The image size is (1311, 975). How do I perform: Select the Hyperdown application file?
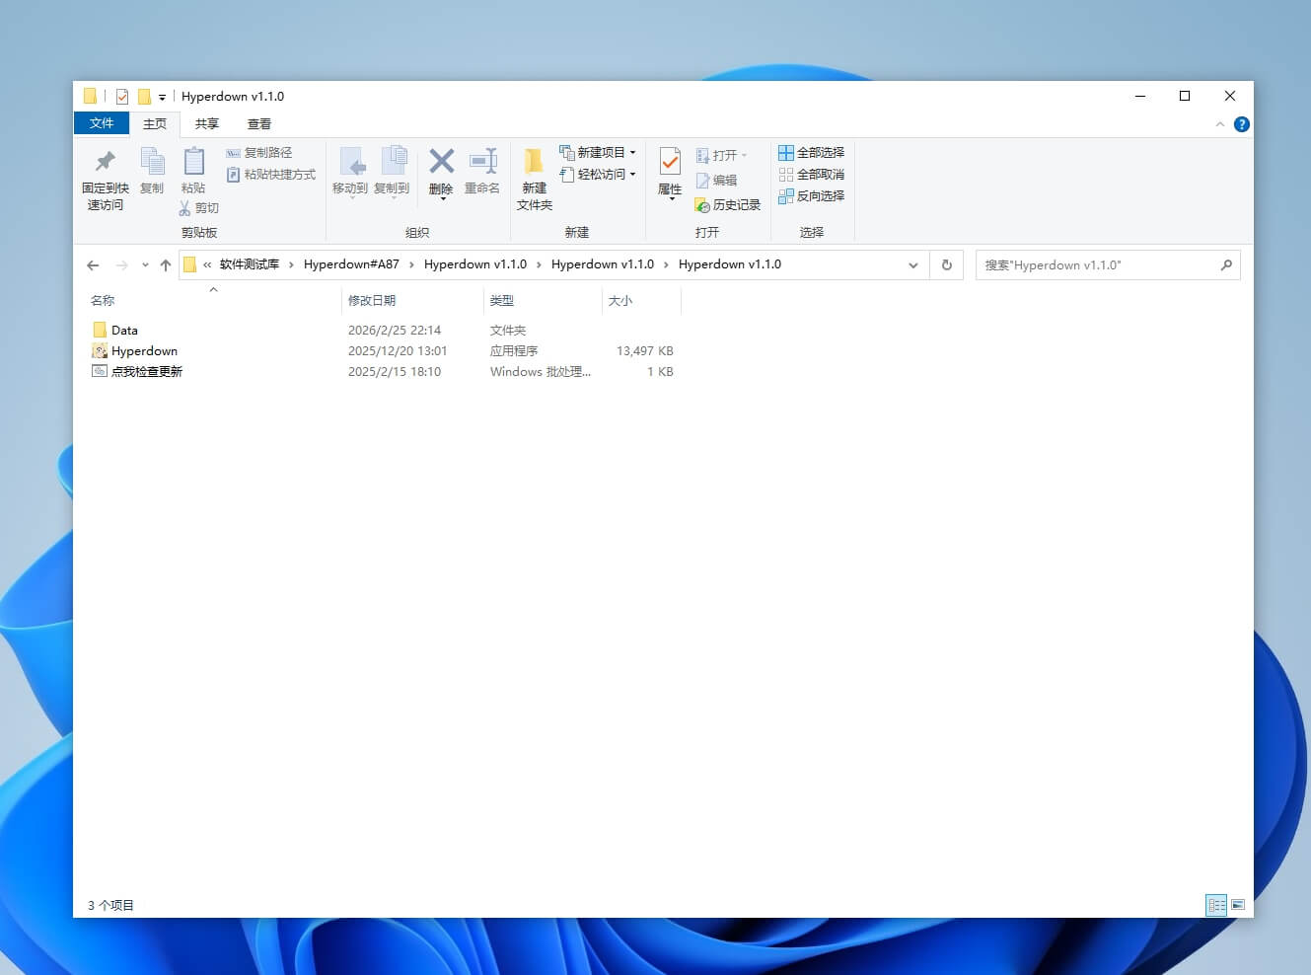[x=144, y=351]
